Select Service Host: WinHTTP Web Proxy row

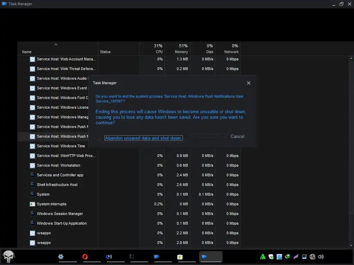click(x=129, y=156)
